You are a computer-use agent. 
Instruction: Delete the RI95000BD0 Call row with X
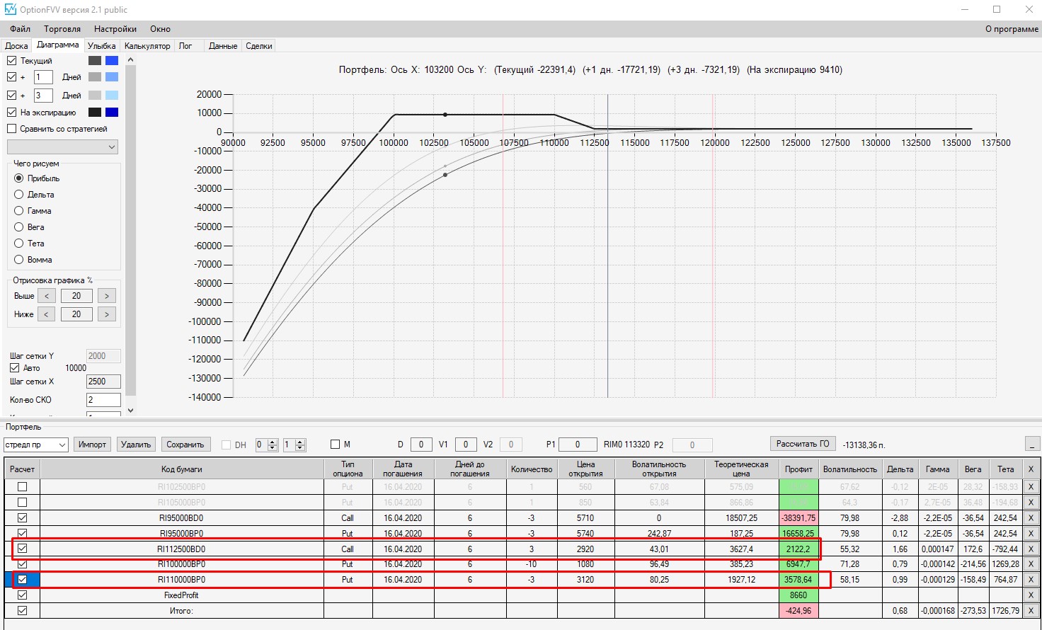(1031, 518)
